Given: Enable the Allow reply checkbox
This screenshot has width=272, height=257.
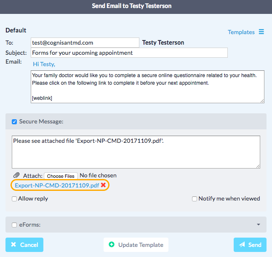Looking at the screenshot, I should (x=14, y=199).
